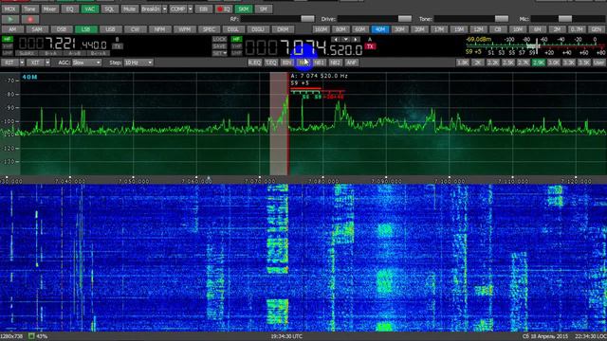Toggle the RIT button
Image resolution: width=607 pixels, height=341 pixels.
tap(9, 63)
